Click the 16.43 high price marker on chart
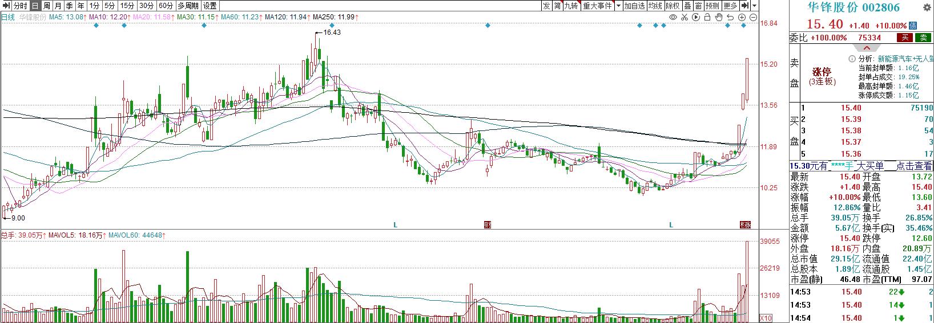The width and height of the screenshot is (934, 323). [331, 32]
